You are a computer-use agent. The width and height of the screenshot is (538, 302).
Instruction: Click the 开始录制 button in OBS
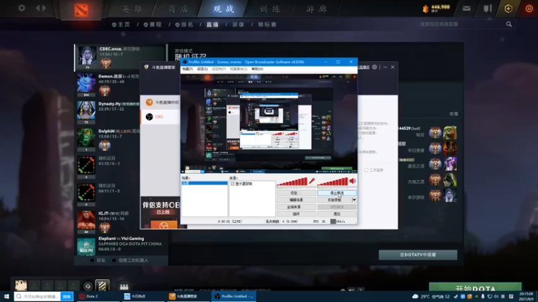[334, 200]
